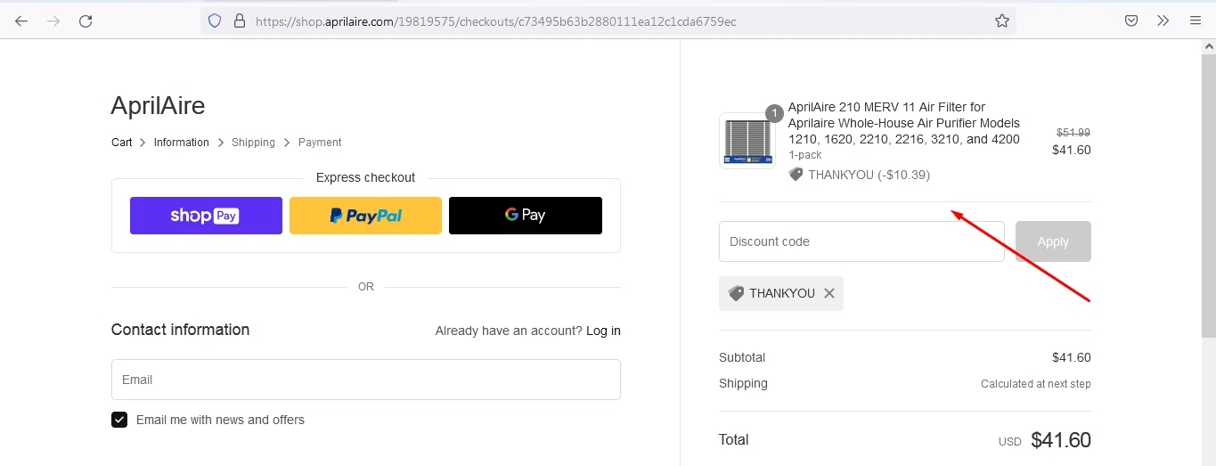Pay with Google Pay button
Viewport: 1216px width, 466px height.
[526, 216]
